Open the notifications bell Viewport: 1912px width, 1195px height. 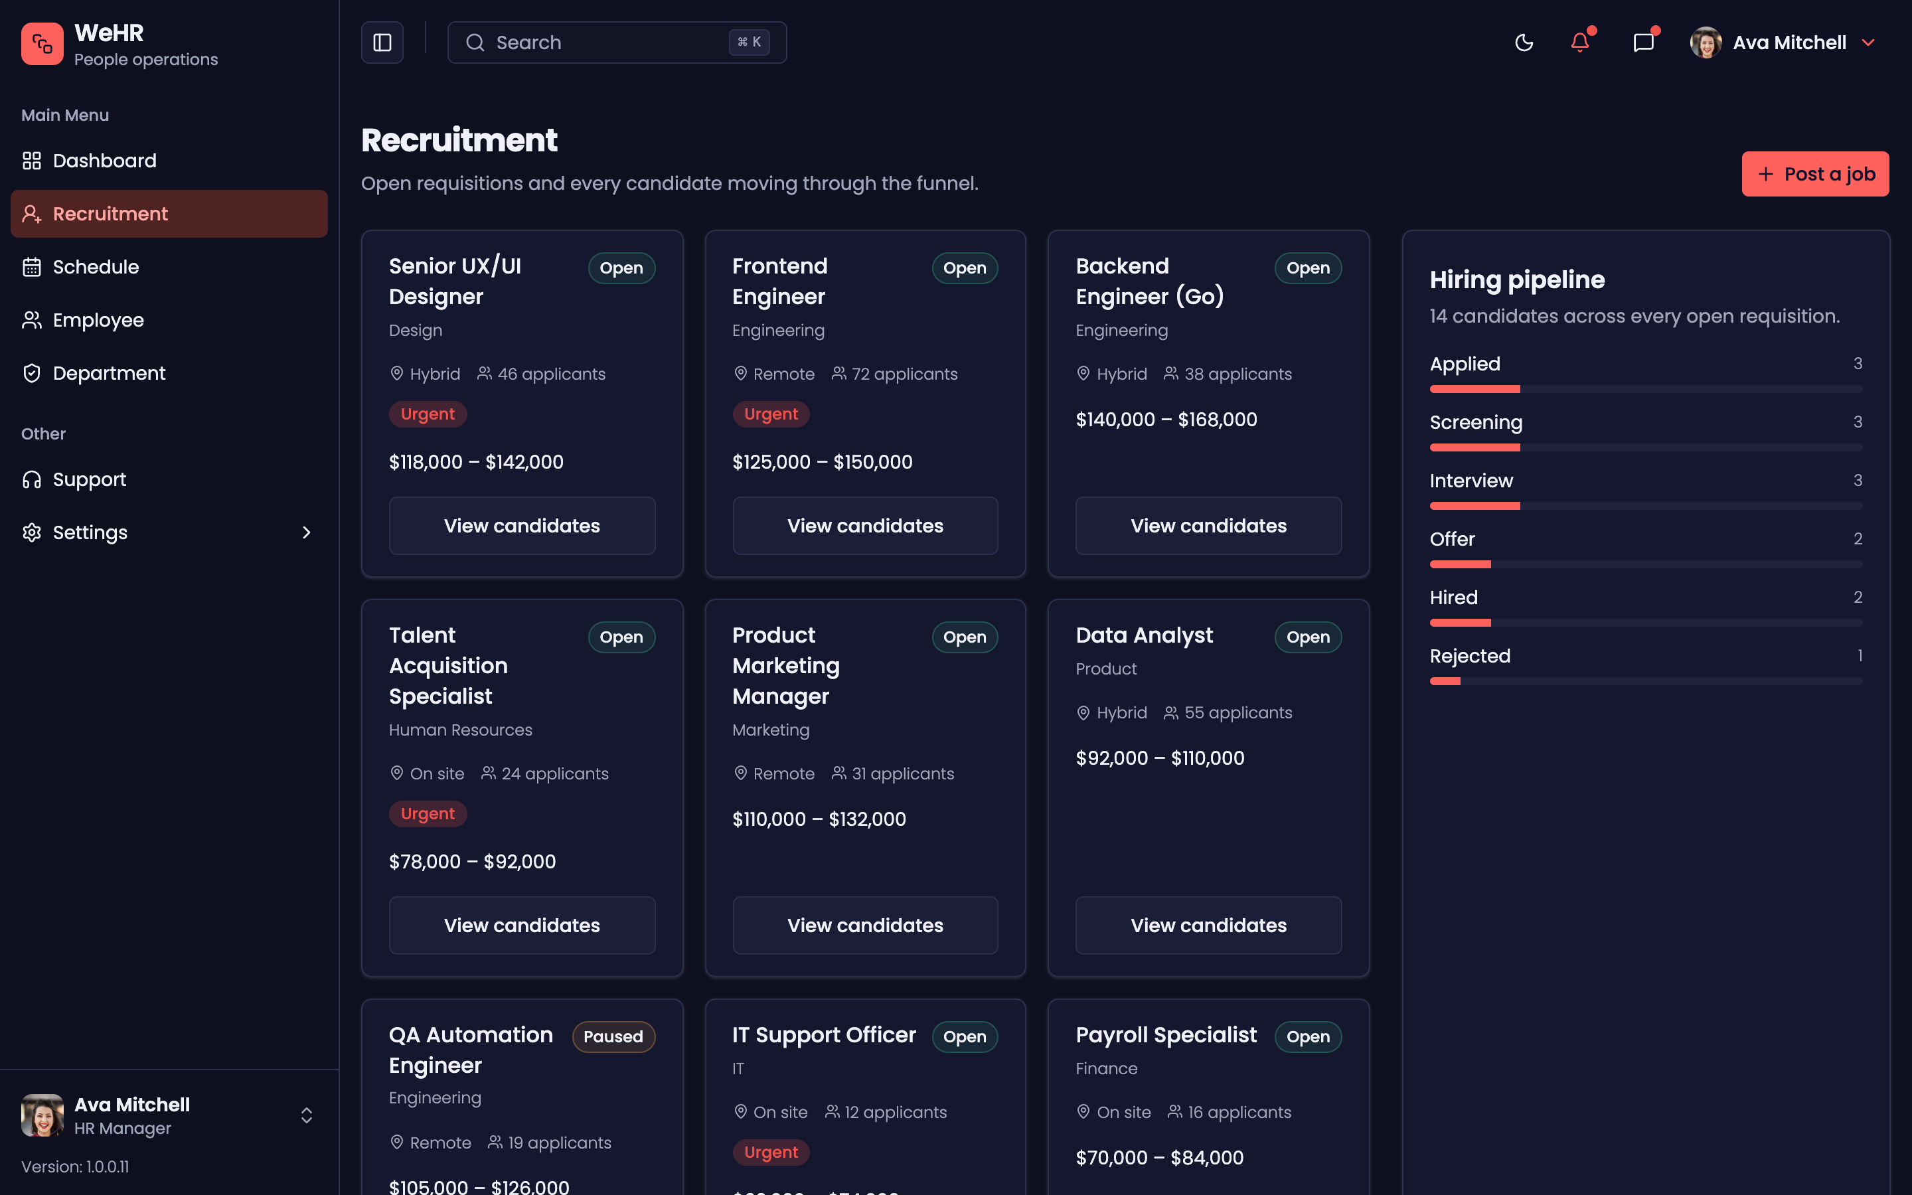tap(1580, 42)
